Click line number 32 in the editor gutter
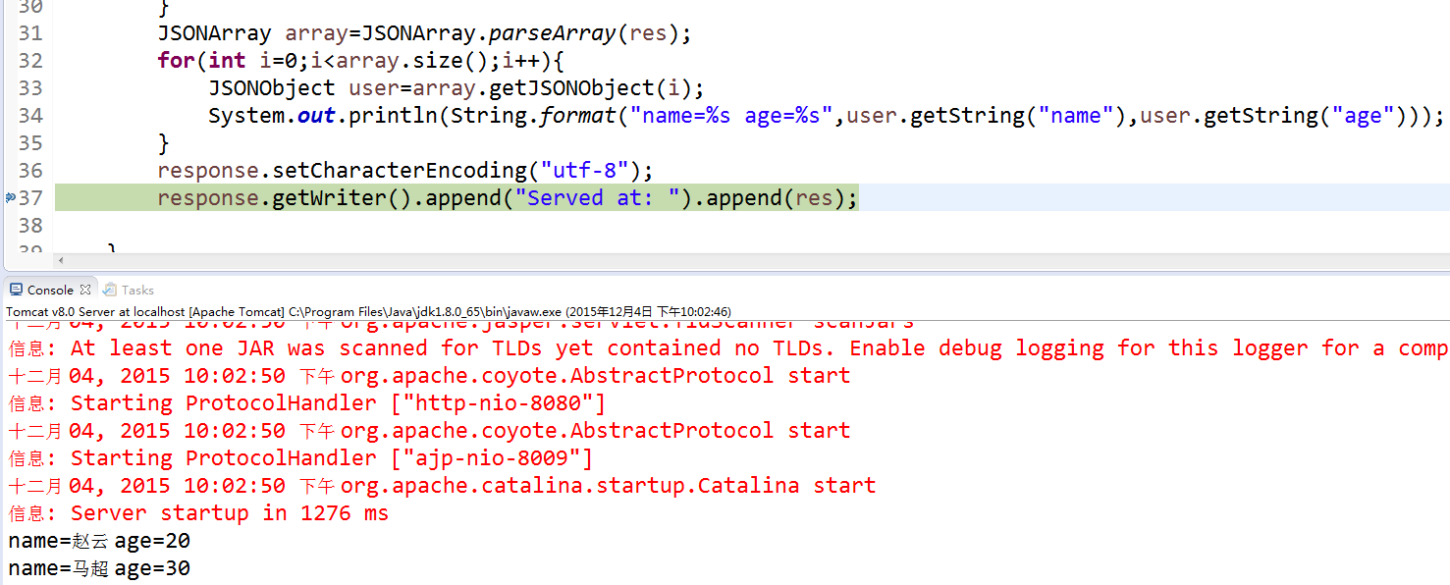Screen dimensions: 1450x585 click(x=30, y=60)
